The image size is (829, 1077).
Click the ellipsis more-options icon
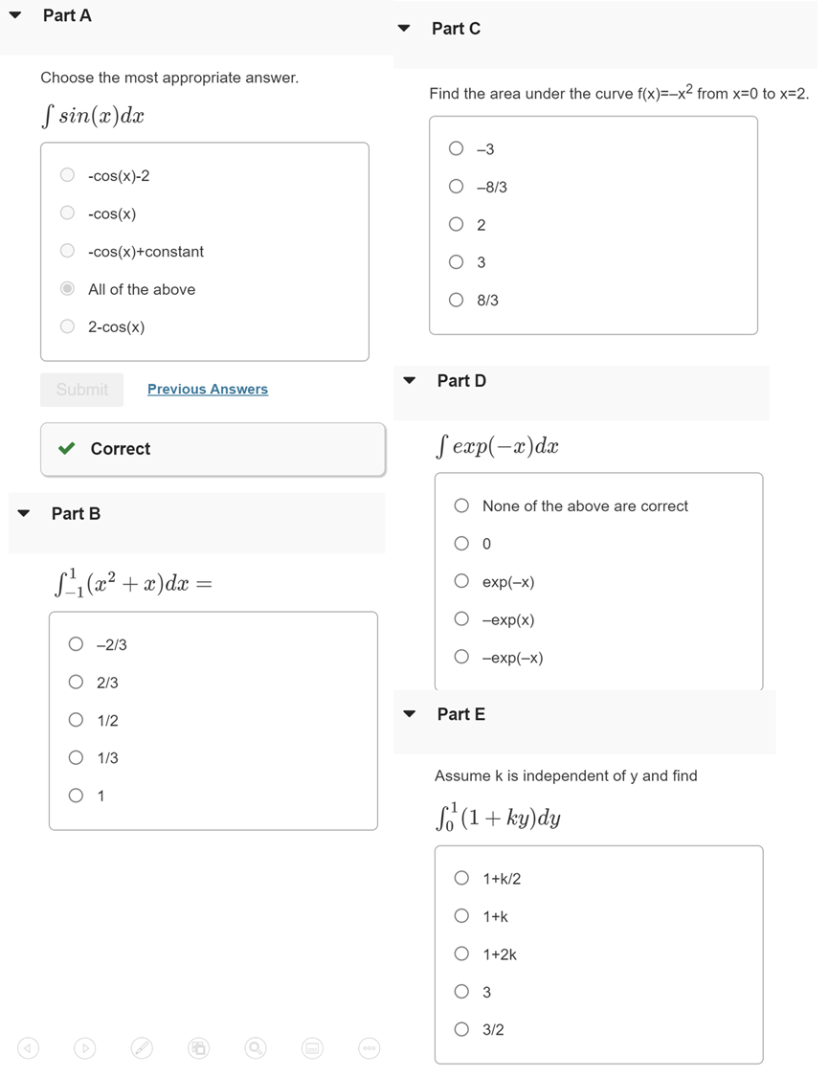tap(369, 1048)
